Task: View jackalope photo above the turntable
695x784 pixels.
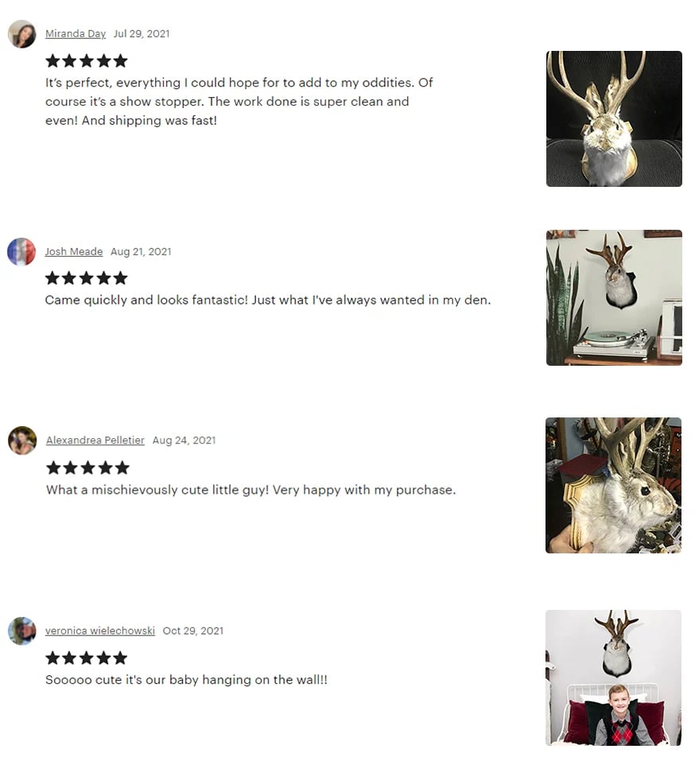Action: point(614,297)
